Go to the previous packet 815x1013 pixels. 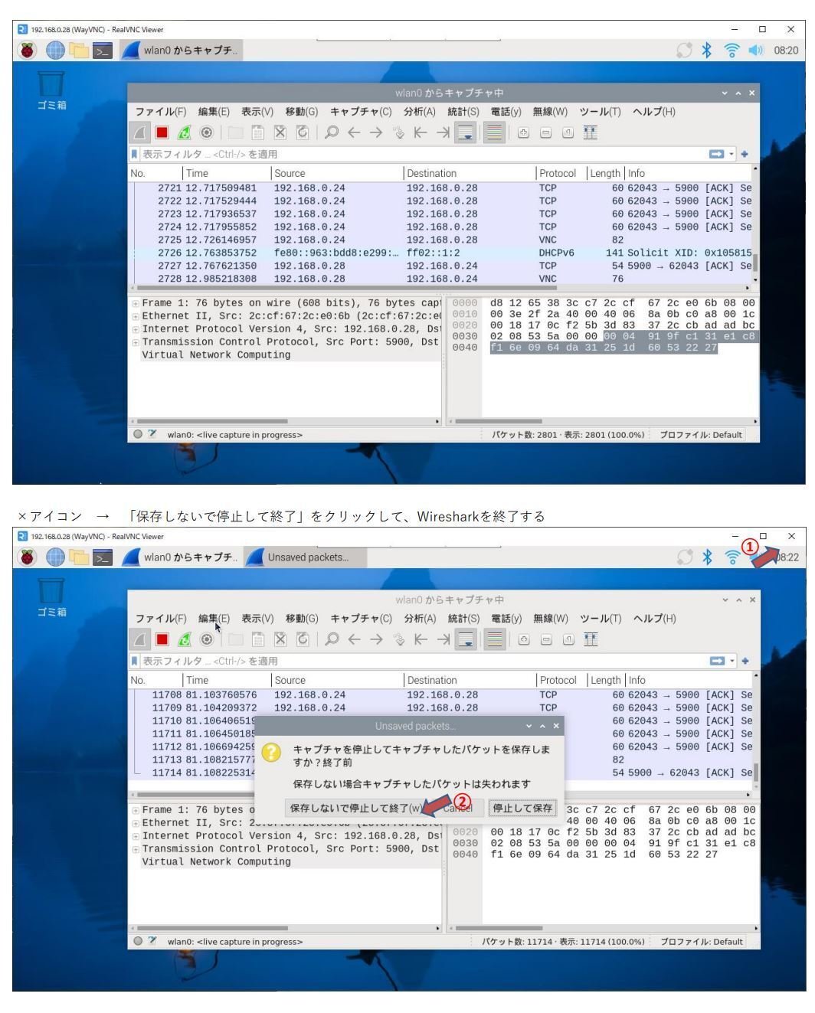point(353,132)
